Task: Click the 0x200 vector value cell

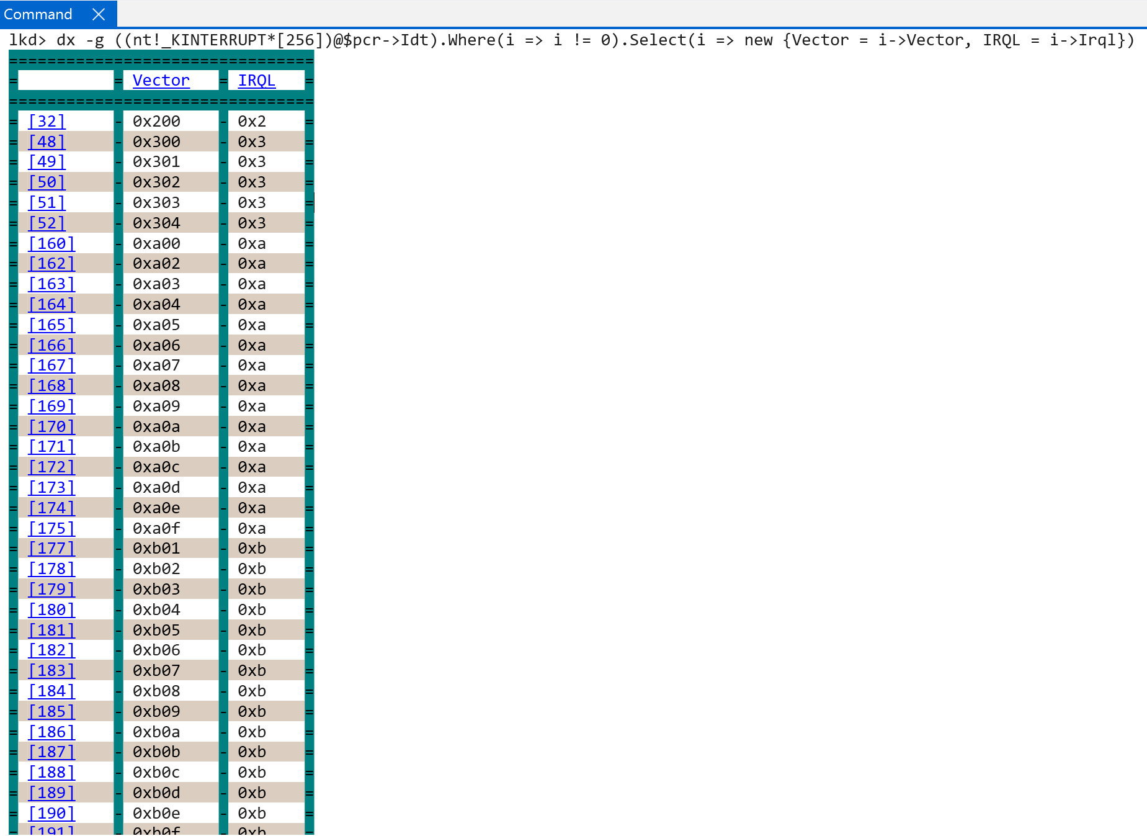Action: 156,122
